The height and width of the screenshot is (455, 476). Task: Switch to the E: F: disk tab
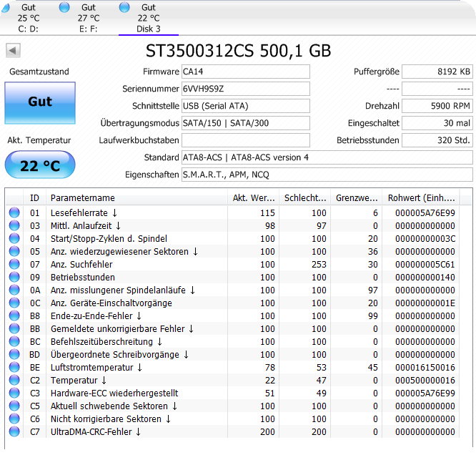[88, 18]
